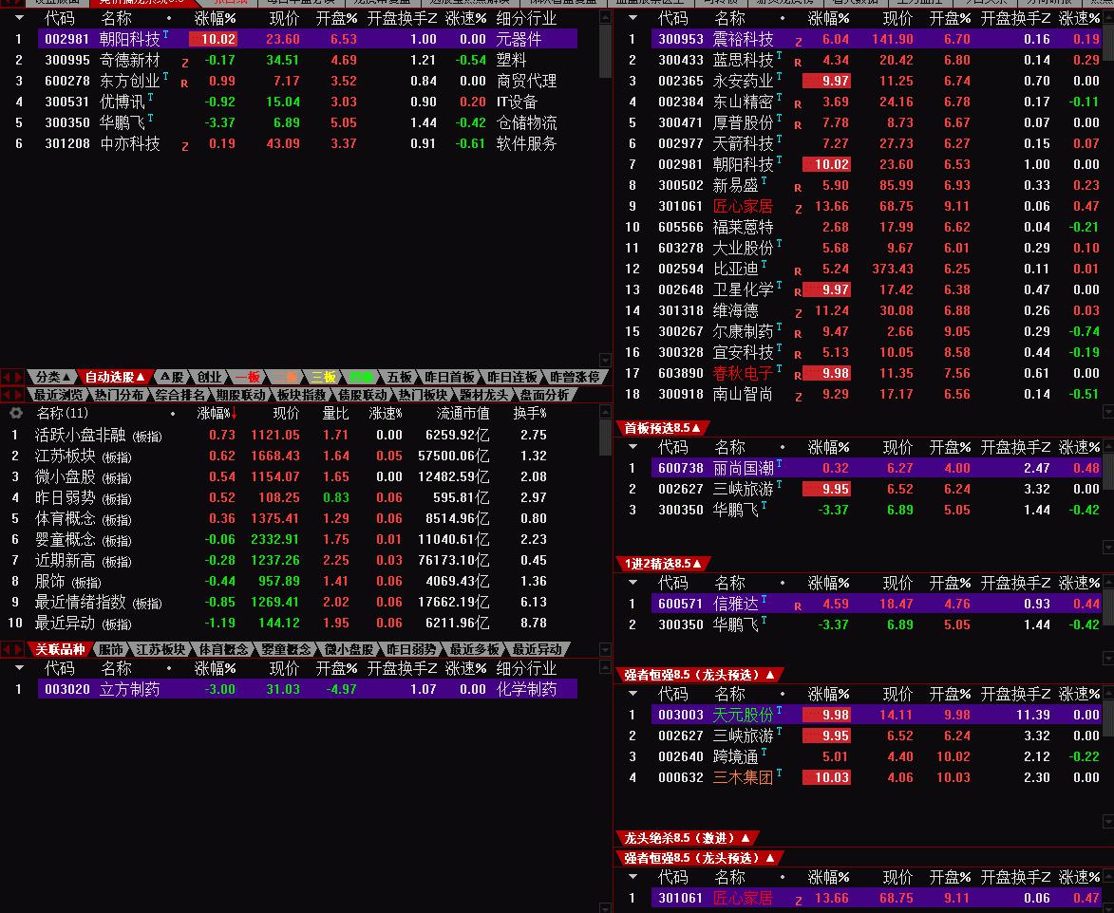Click the T marker beside 优博讯
The image size is (1114, 913).
coord(151,97)
